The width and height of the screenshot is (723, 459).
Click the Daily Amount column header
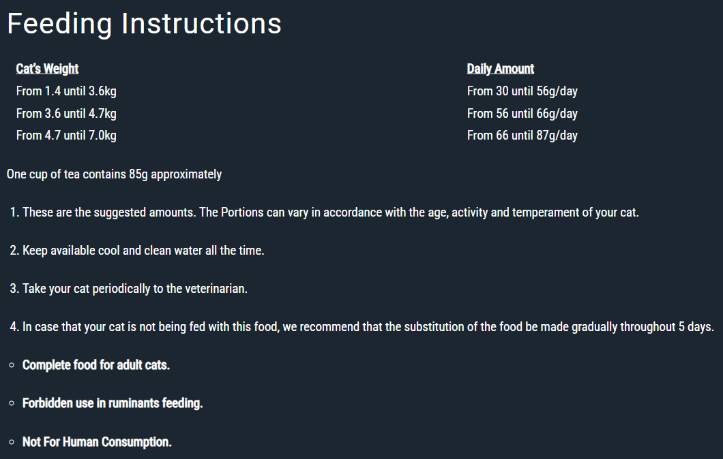tap(500, 69)
